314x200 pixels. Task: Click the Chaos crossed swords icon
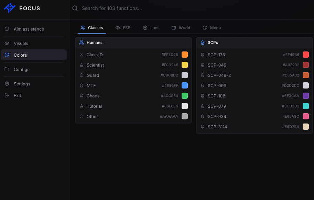point(82,96)
